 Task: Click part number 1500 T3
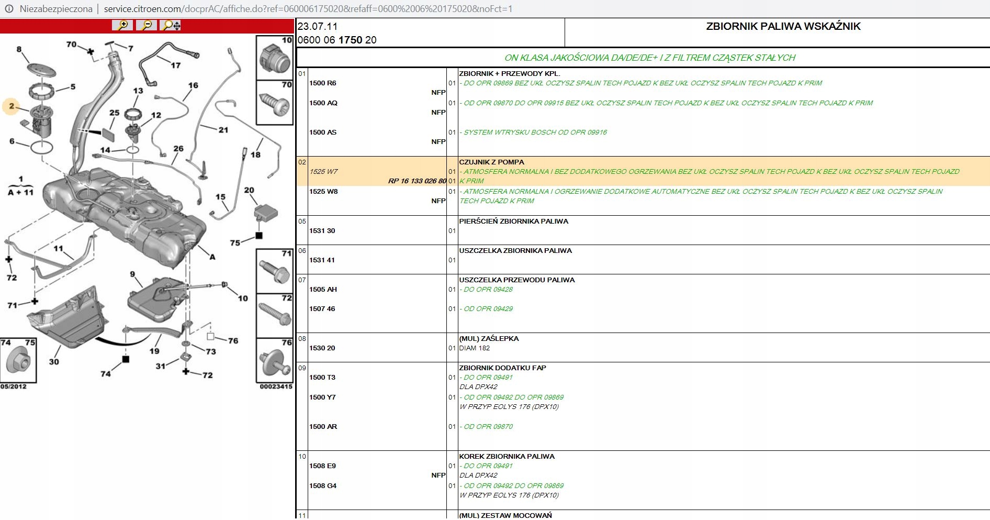(x=322, y=377)
